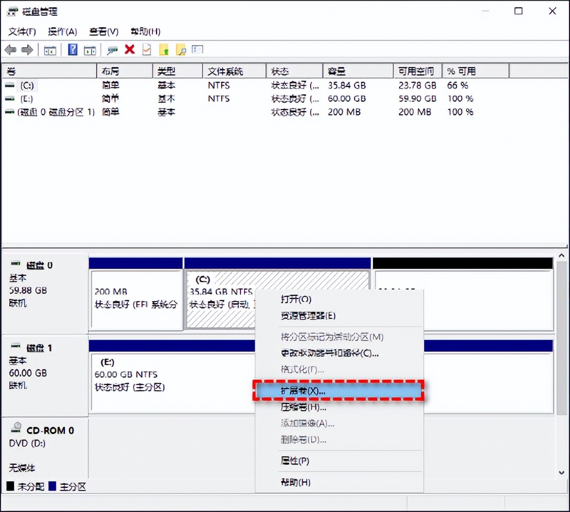This screenshot has height=512, width=570.
Task: Toggle the action pane display icon
Action: tap(90, 49)
